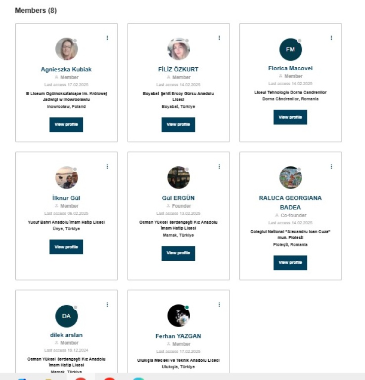Expand the kebab menu on Florica Macovei's card

pyautogui.click(x=331, y=38)
